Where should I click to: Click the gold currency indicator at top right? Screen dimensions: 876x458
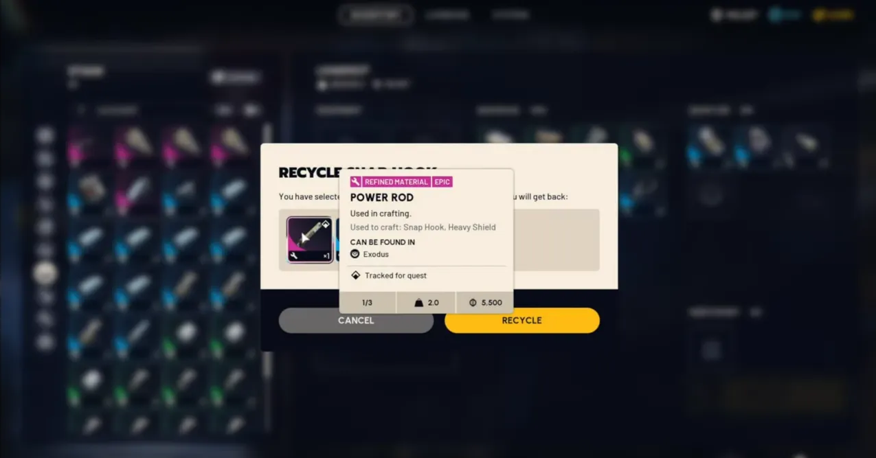(x=833, y=15)
